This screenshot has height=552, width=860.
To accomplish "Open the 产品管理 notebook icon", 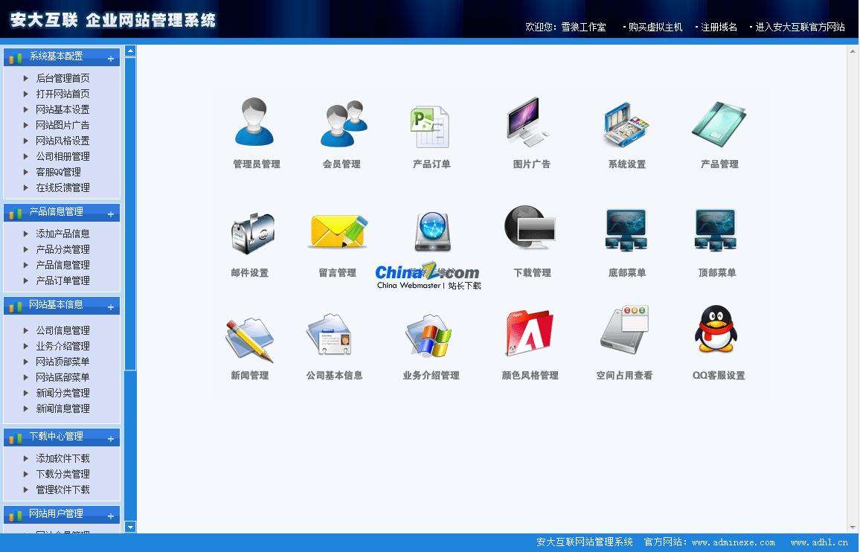I will 719,124.
